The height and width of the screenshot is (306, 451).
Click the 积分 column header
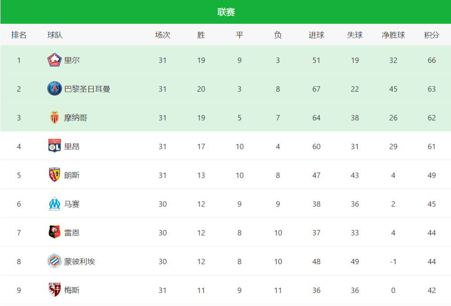pyautogui.click(x=432, y=35)
